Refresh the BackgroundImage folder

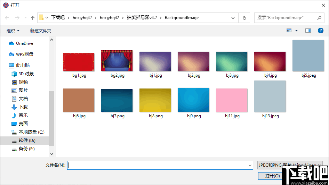click(x=244, y=18)
